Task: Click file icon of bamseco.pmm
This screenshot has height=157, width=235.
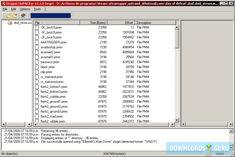Action: [x=37, y=62]
